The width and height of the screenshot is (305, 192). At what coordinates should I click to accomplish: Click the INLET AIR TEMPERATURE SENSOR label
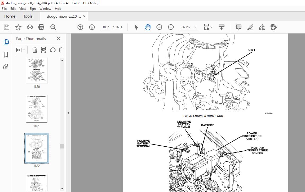[257, 150]
